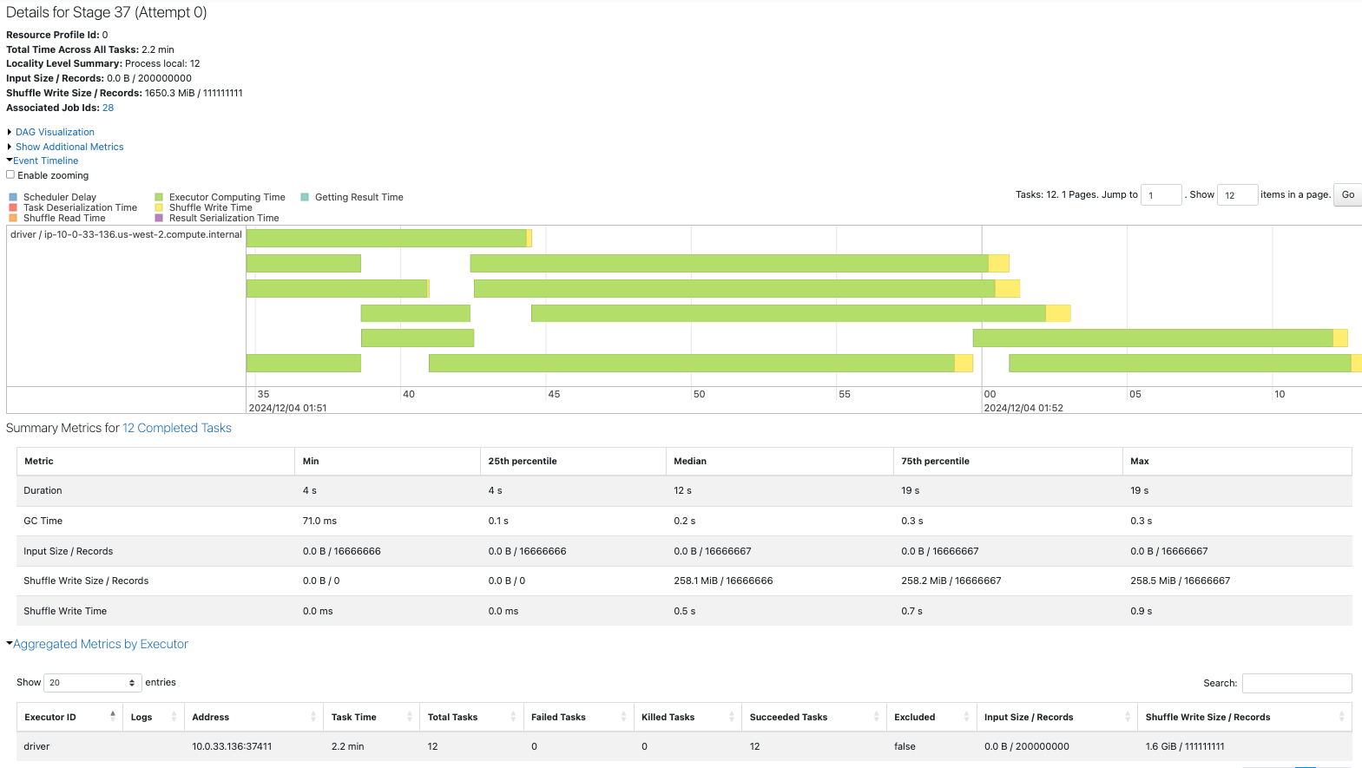Screen dimensions: 1362x768
Task: Focus the Jump to page field
Action: click(x=1161, y=194)
